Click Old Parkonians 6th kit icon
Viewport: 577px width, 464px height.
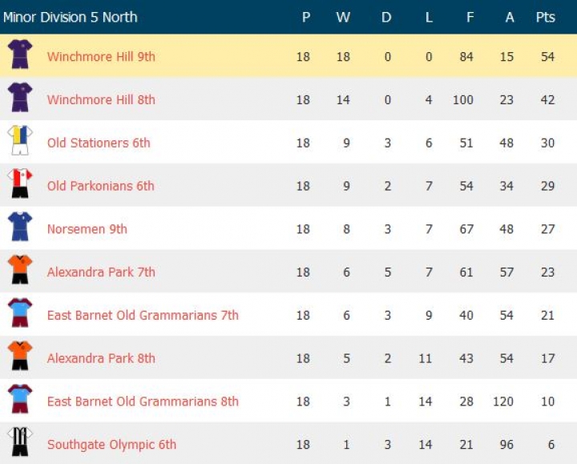20,185
